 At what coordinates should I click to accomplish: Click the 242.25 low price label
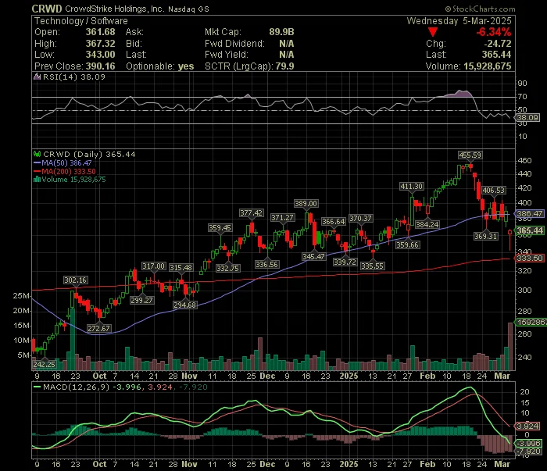[x=44, y=364]
